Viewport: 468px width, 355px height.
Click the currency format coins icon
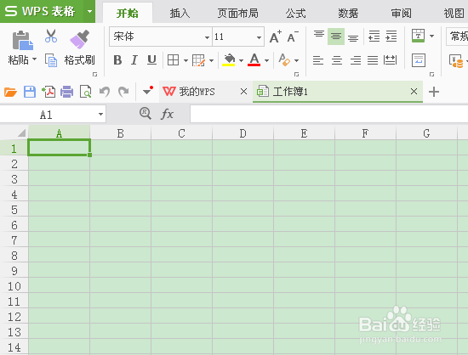456,61
